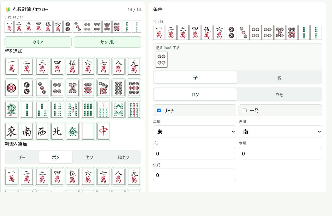Add blank white dragon tile to hand
This screenshot has height=216, width=332.
[x=88, y=131]
